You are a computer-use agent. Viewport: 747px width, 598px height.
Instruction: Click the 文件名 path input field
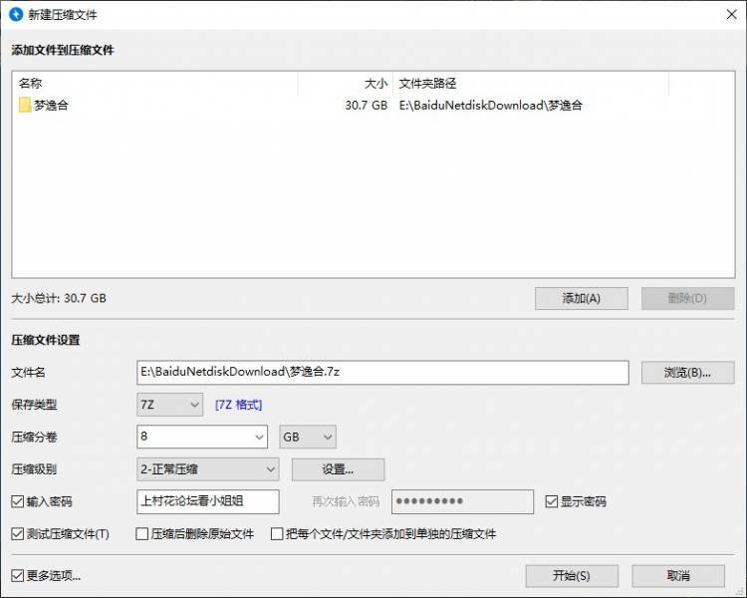pyautogui.click(x=382, y=373)
